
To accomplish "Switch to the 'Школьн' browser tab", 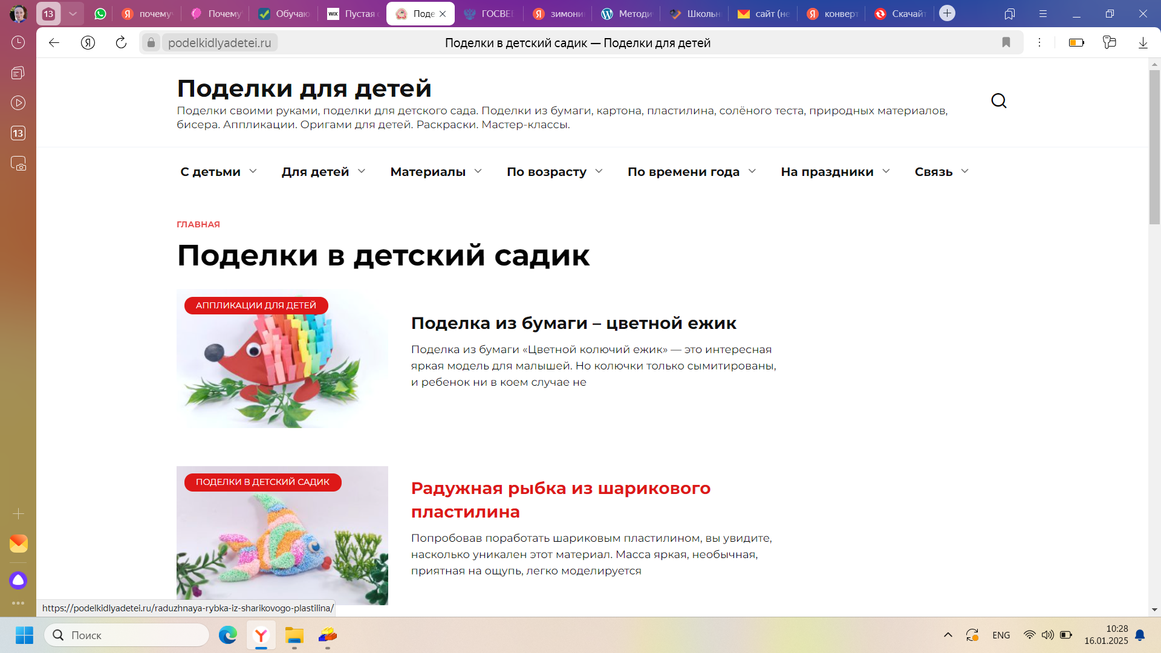I will click(694, 13).
